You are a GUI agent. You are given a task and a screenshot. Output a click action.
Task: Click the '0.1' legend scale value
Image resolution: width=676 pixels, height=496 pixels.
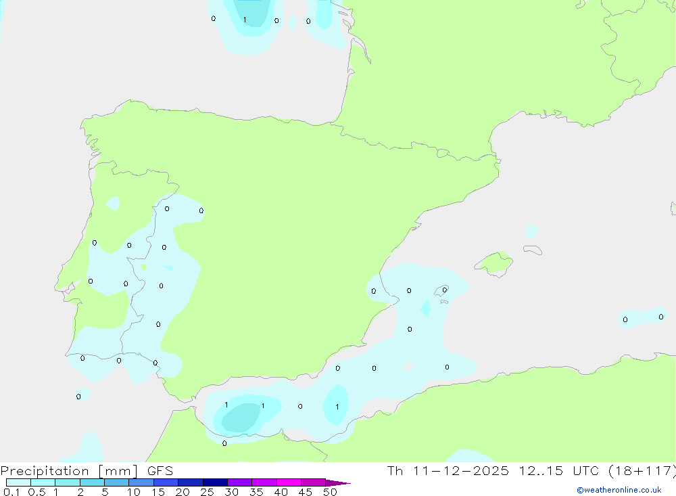pos(11,492)
